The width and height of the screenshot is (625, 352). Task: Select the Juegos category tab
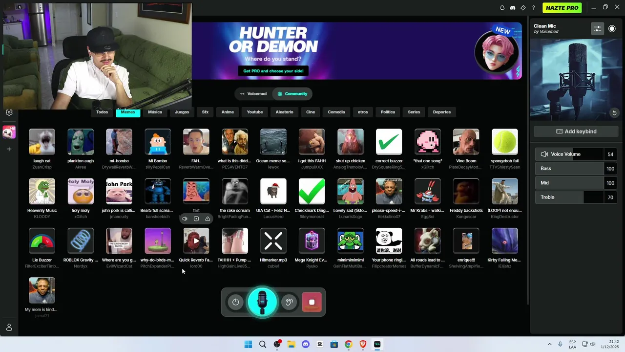(182, 112)
